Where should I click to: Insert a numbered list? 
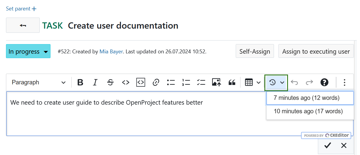(x=186, y=83)
